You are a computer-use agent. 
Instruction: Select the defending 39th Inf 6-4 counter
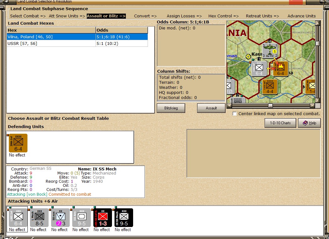pos(18,143)
